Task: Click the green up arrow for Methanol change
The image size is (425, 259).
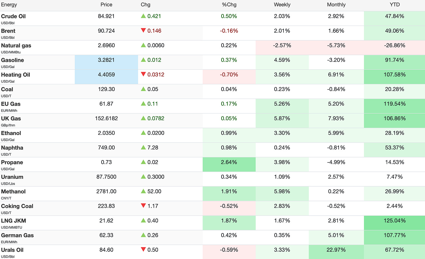Action: coord(143,191)
